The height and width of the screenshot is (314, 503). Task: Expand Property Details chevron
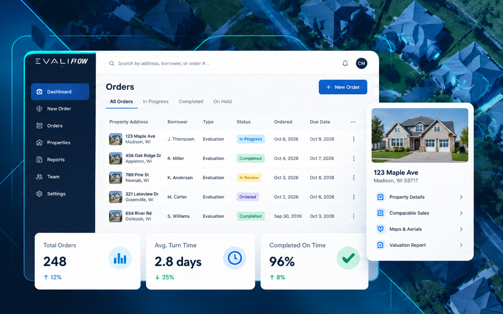tap(461, 197)
